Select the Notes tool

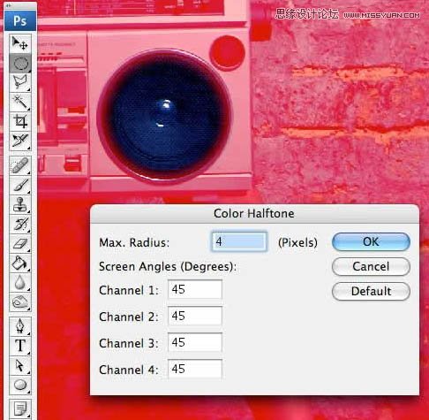tap(20, 409)
